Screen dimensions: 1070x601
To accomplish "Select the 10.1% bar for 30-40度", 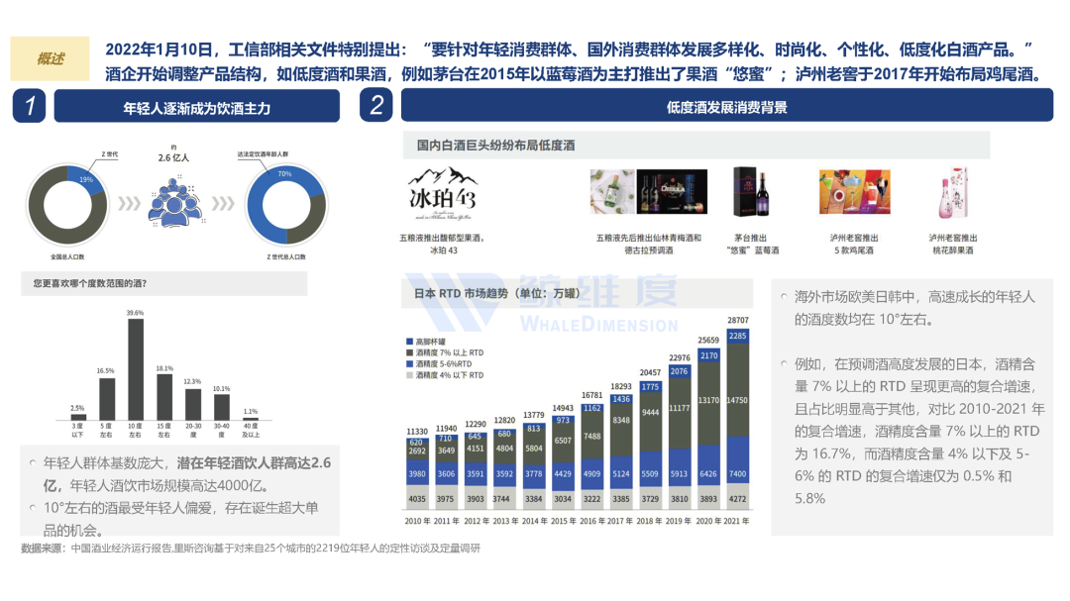I will pyautogui.click(x=222, y=407).
